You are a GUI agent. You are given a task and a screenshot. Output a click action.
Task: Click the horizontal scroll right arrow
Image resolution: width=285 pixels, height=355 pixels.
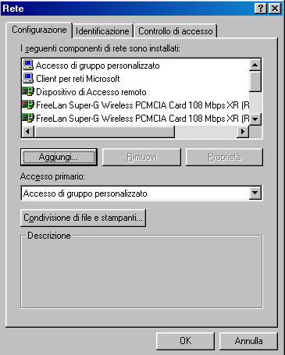coord(243,132)
